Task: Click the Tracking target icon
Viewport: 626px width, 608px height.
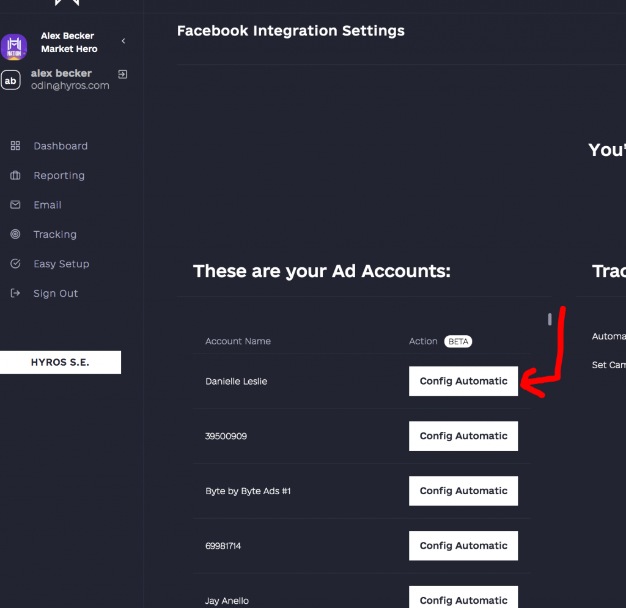Action: click(15, 234)
